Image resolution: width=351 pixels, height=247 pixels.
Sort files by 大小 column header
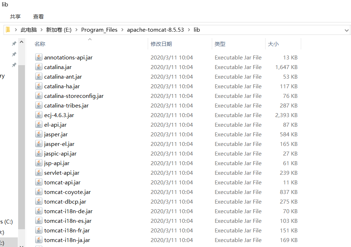pyautogui.click(x=273, y=44)
